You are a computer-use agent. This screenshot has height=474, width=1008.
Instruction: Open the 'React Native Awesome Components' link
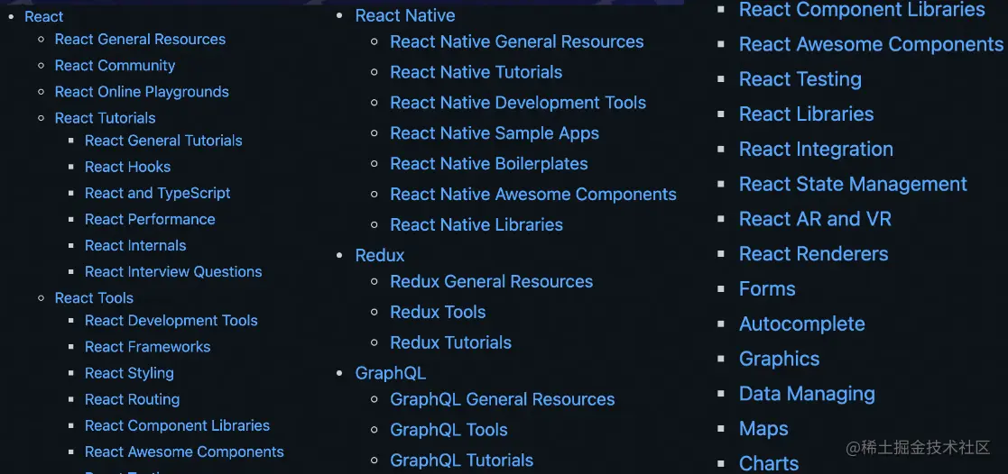(x=533, y=195)
